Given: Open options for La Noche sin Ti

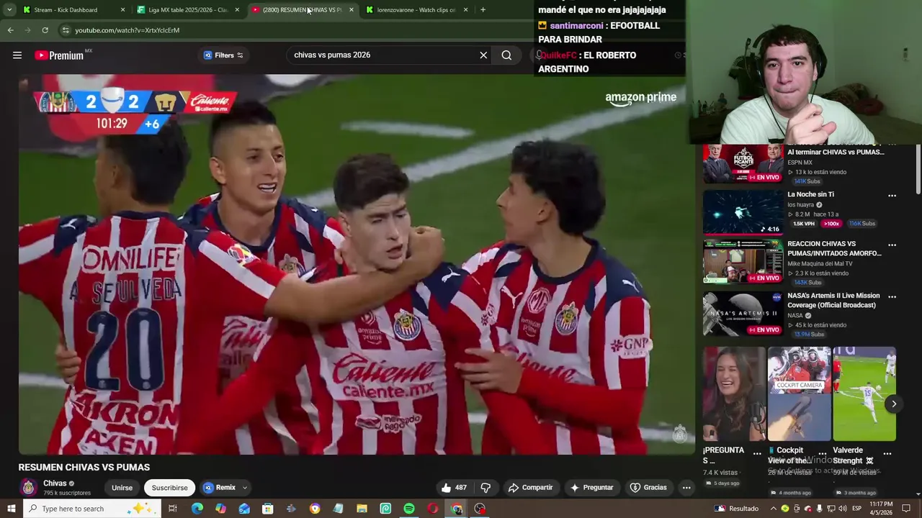Looking at the screenshot, I should point(892,196).
